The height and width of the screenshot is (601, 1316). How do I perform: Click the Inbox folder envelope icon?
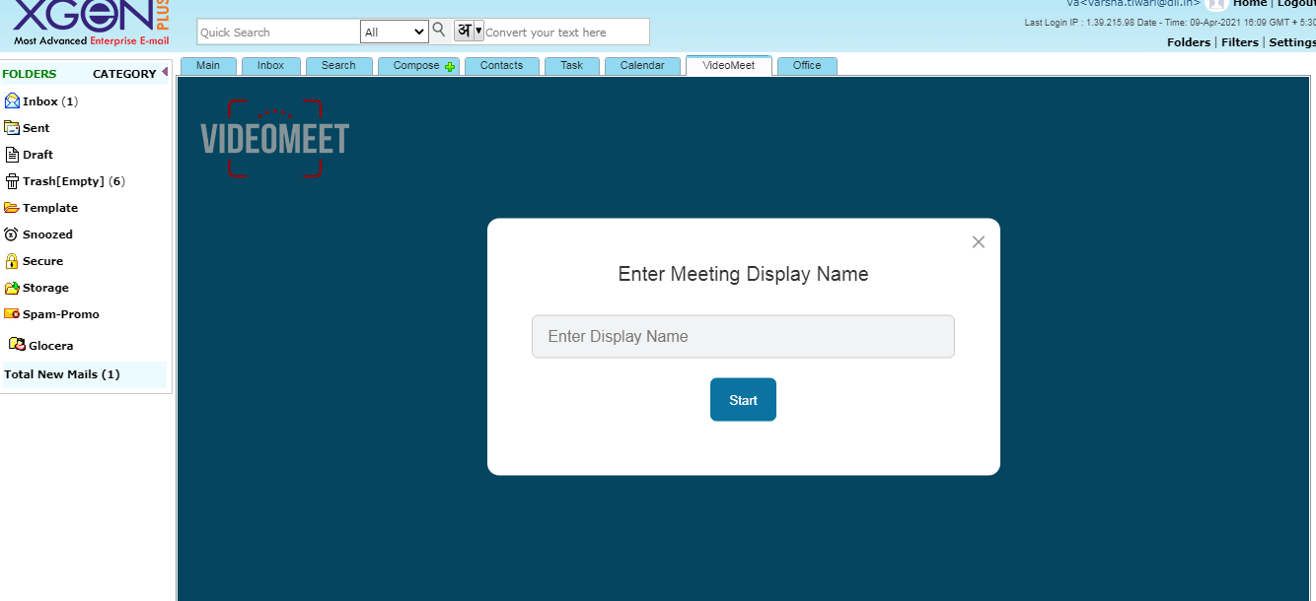12,100
